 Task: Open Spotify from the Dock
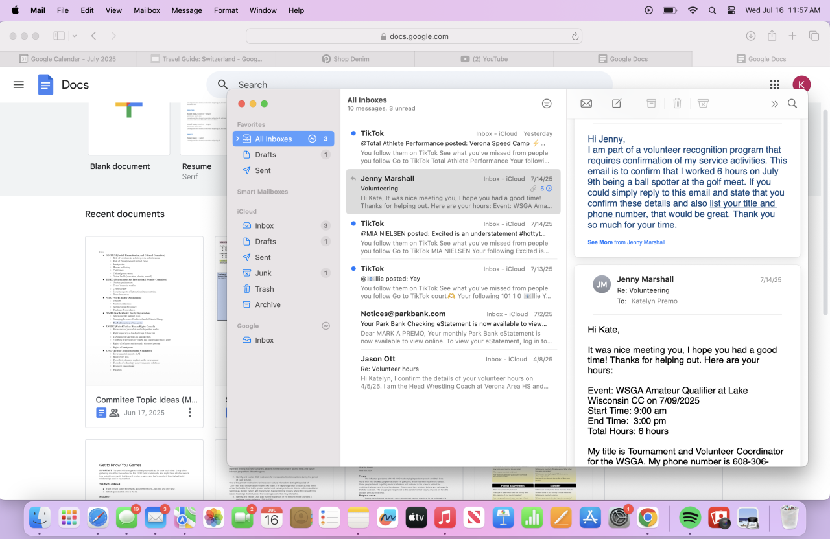[690, 517]
